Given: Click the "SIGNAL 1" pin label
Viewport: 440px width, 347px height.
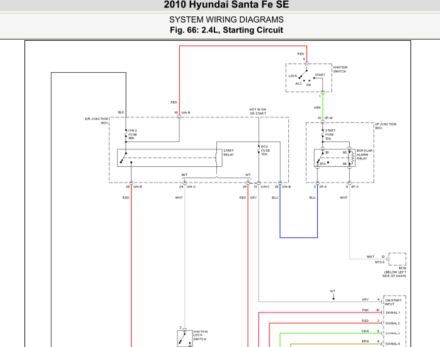Looking at the screenshot, I should click(393, 312).
